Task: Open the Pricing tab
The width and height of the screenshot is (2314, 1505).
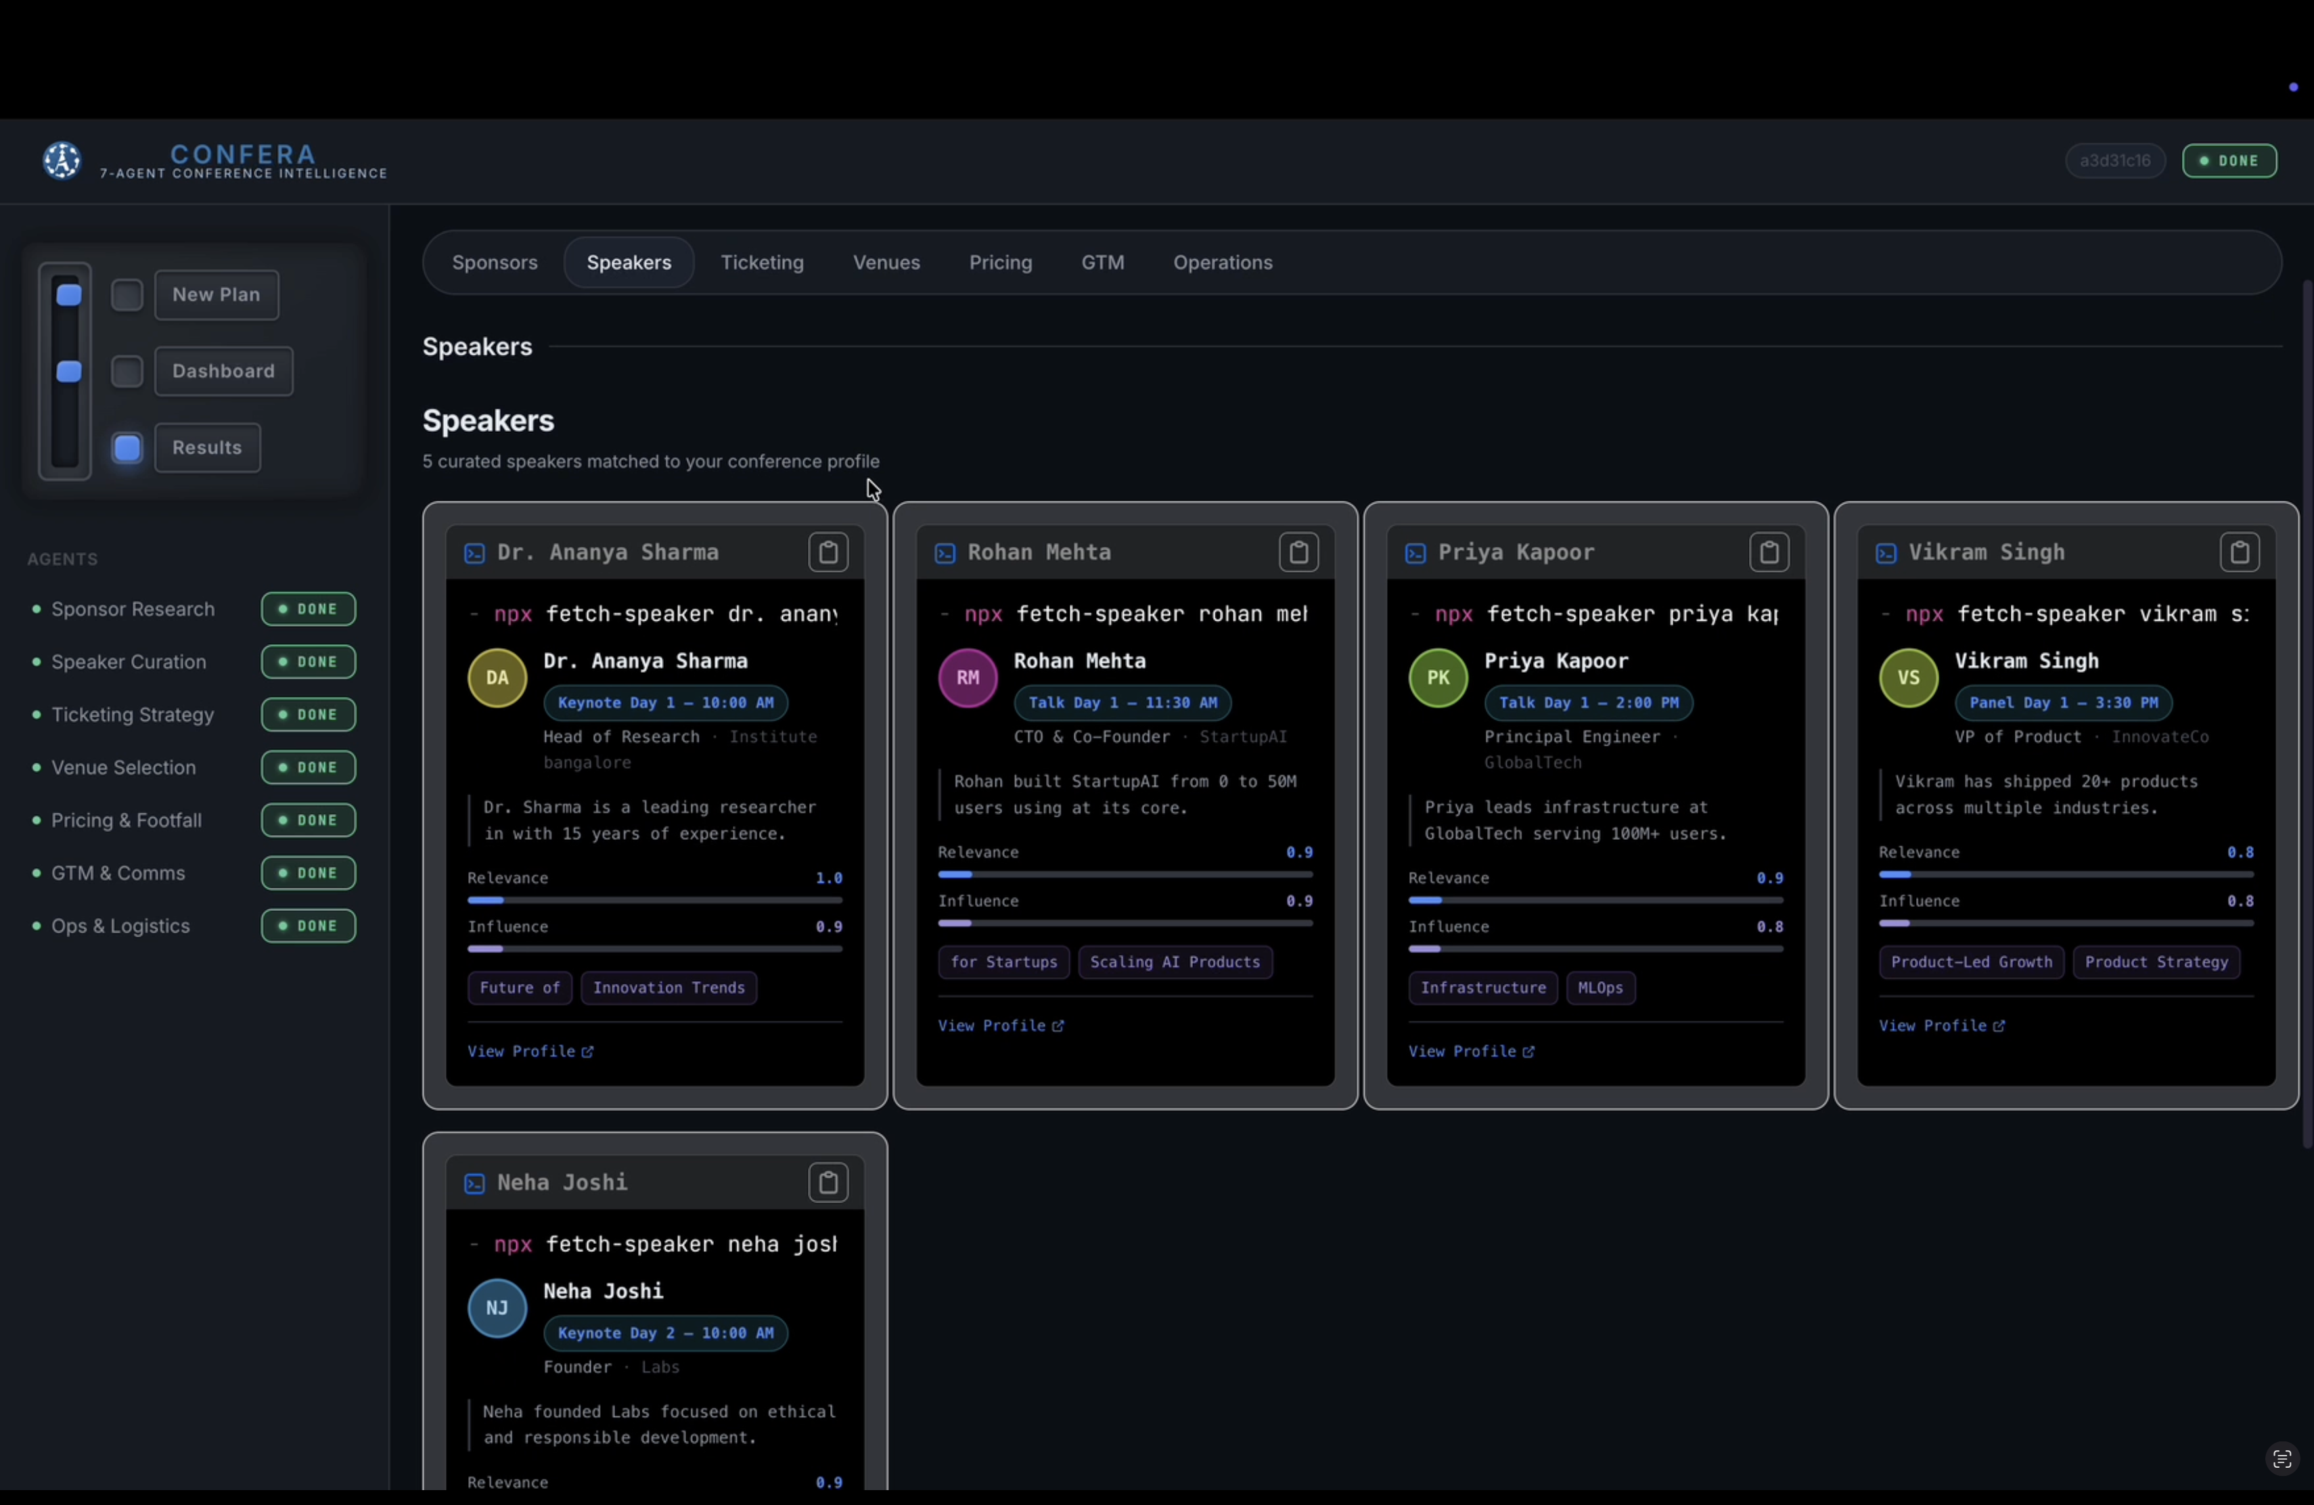Action: [x=1001, y=263]
